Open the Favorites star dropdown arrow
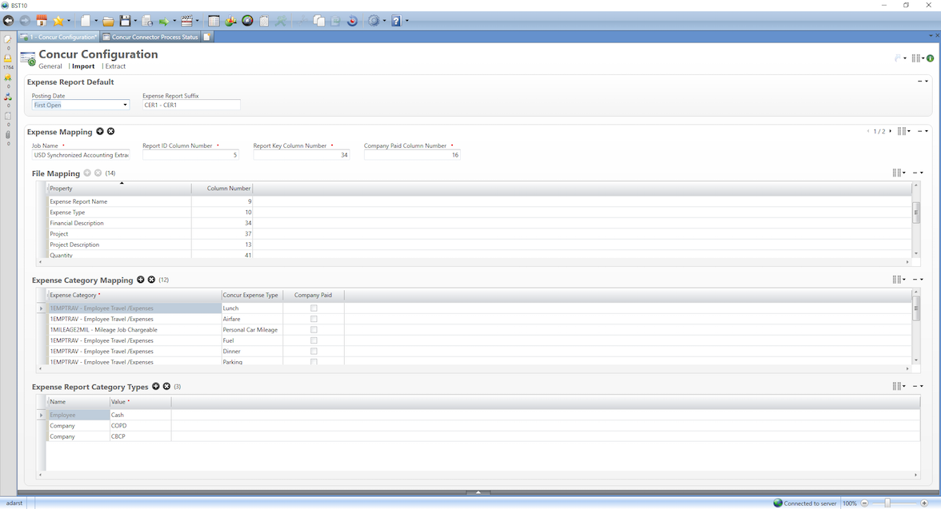This screenshot has width=941, height=509. pos(69,21)
